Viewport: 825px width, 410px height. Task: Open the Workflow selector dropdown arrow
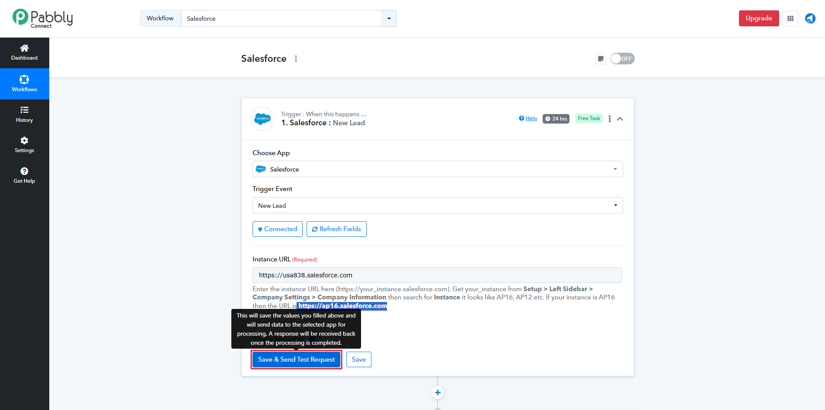[x=389, y=19]
